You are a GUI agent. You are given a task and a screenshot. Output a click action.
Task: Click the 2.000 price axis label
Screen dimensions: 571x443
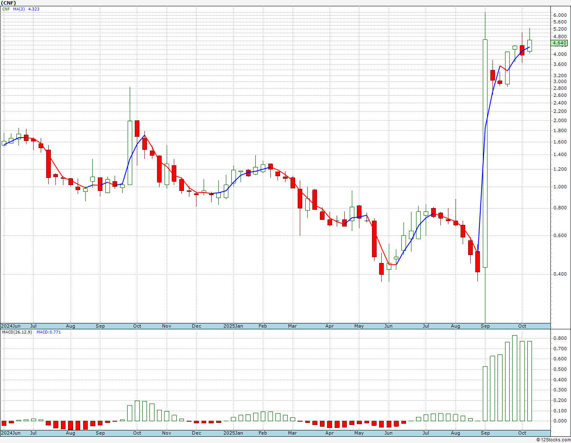pos(560,120)
